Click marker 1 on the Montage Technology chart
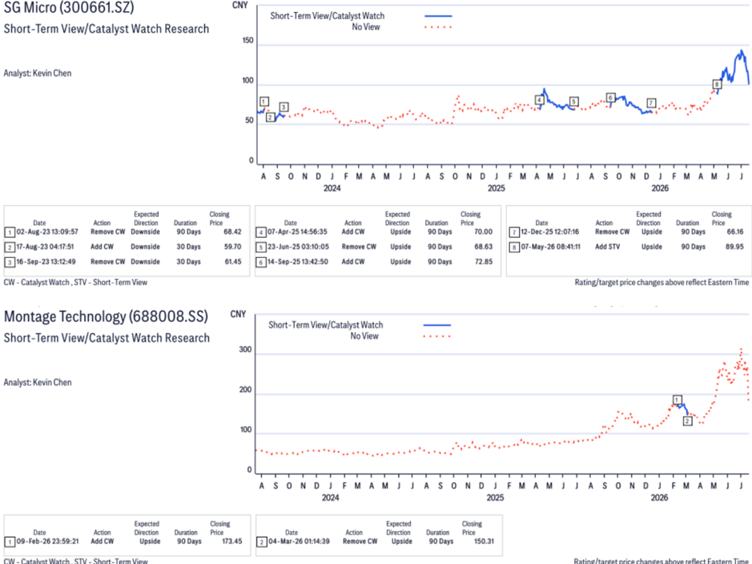The width and height of the screenshot is (752, 564). 678,400
